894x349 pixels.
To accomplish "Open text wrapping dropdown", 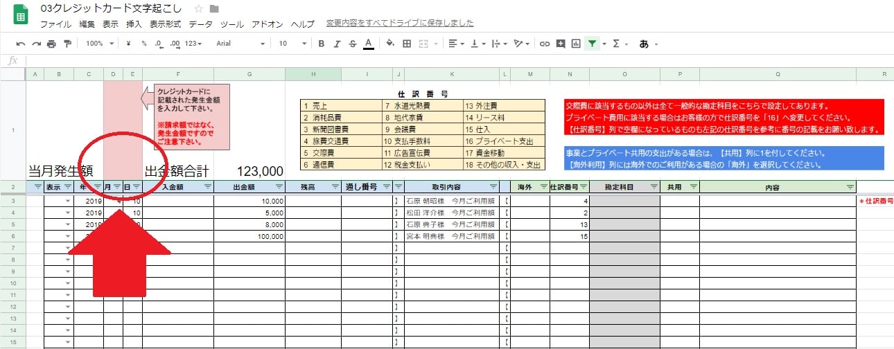I will (499, 44).
